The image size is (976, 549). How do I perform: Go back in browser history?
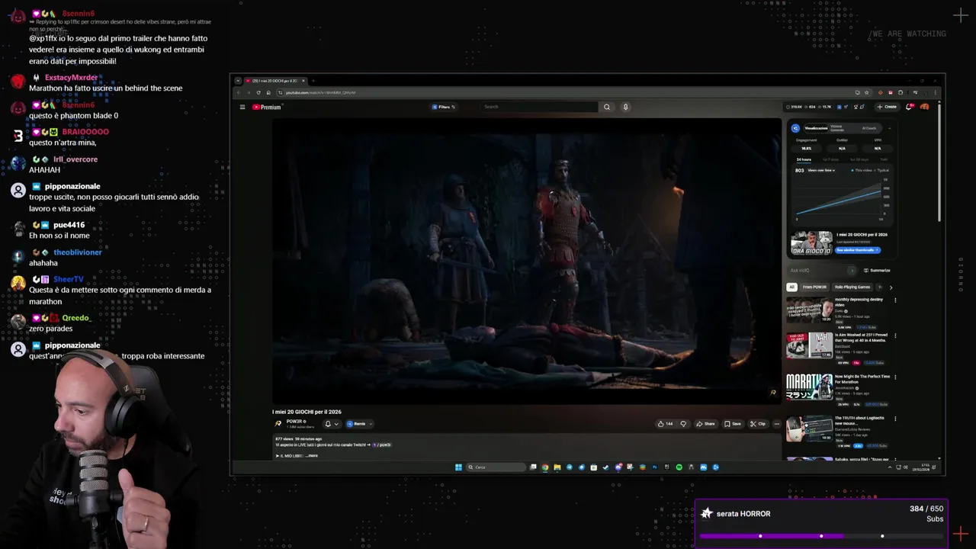point(239,92)
